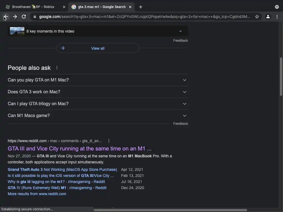Expand 'Can I play GTA trilogy on Mac?'

(x=98, y=104)
